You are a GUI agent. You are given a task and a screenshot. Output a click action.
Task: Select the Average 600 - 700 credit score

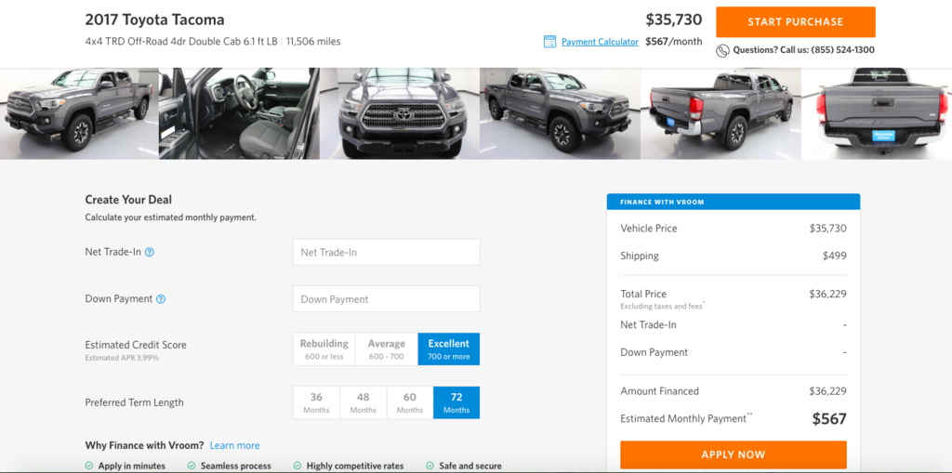(x=387, y=349)
